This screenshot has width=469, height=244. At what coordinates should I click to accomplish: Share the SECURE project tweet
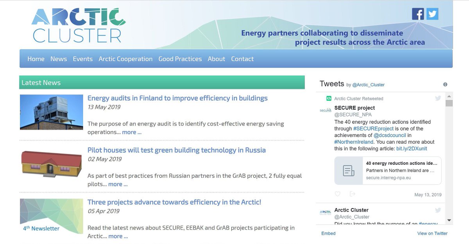tap(353, 194)
